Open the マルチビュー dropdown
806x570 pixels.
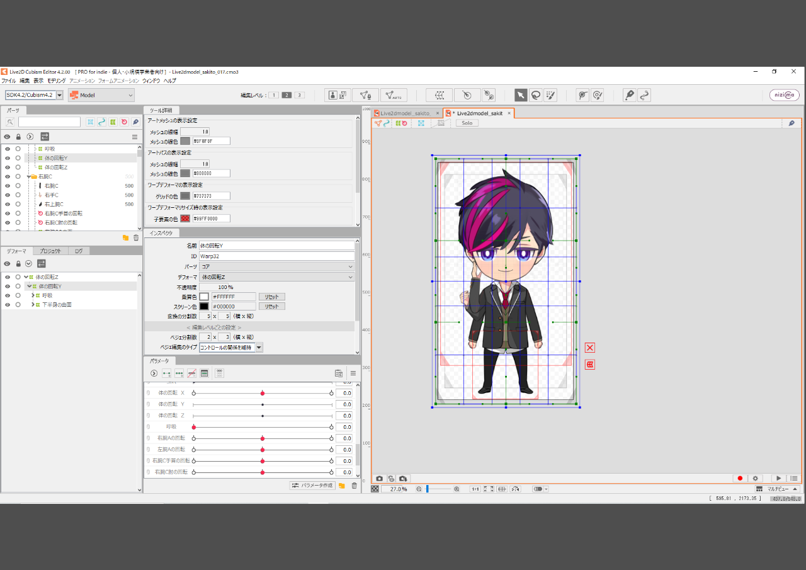click(x=777, y=489)
